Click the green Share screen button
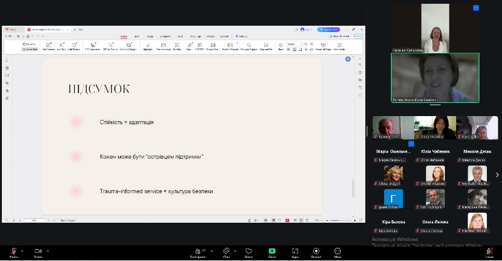The image size is (502, 261). pyautogui.click(x=272, y=251)
